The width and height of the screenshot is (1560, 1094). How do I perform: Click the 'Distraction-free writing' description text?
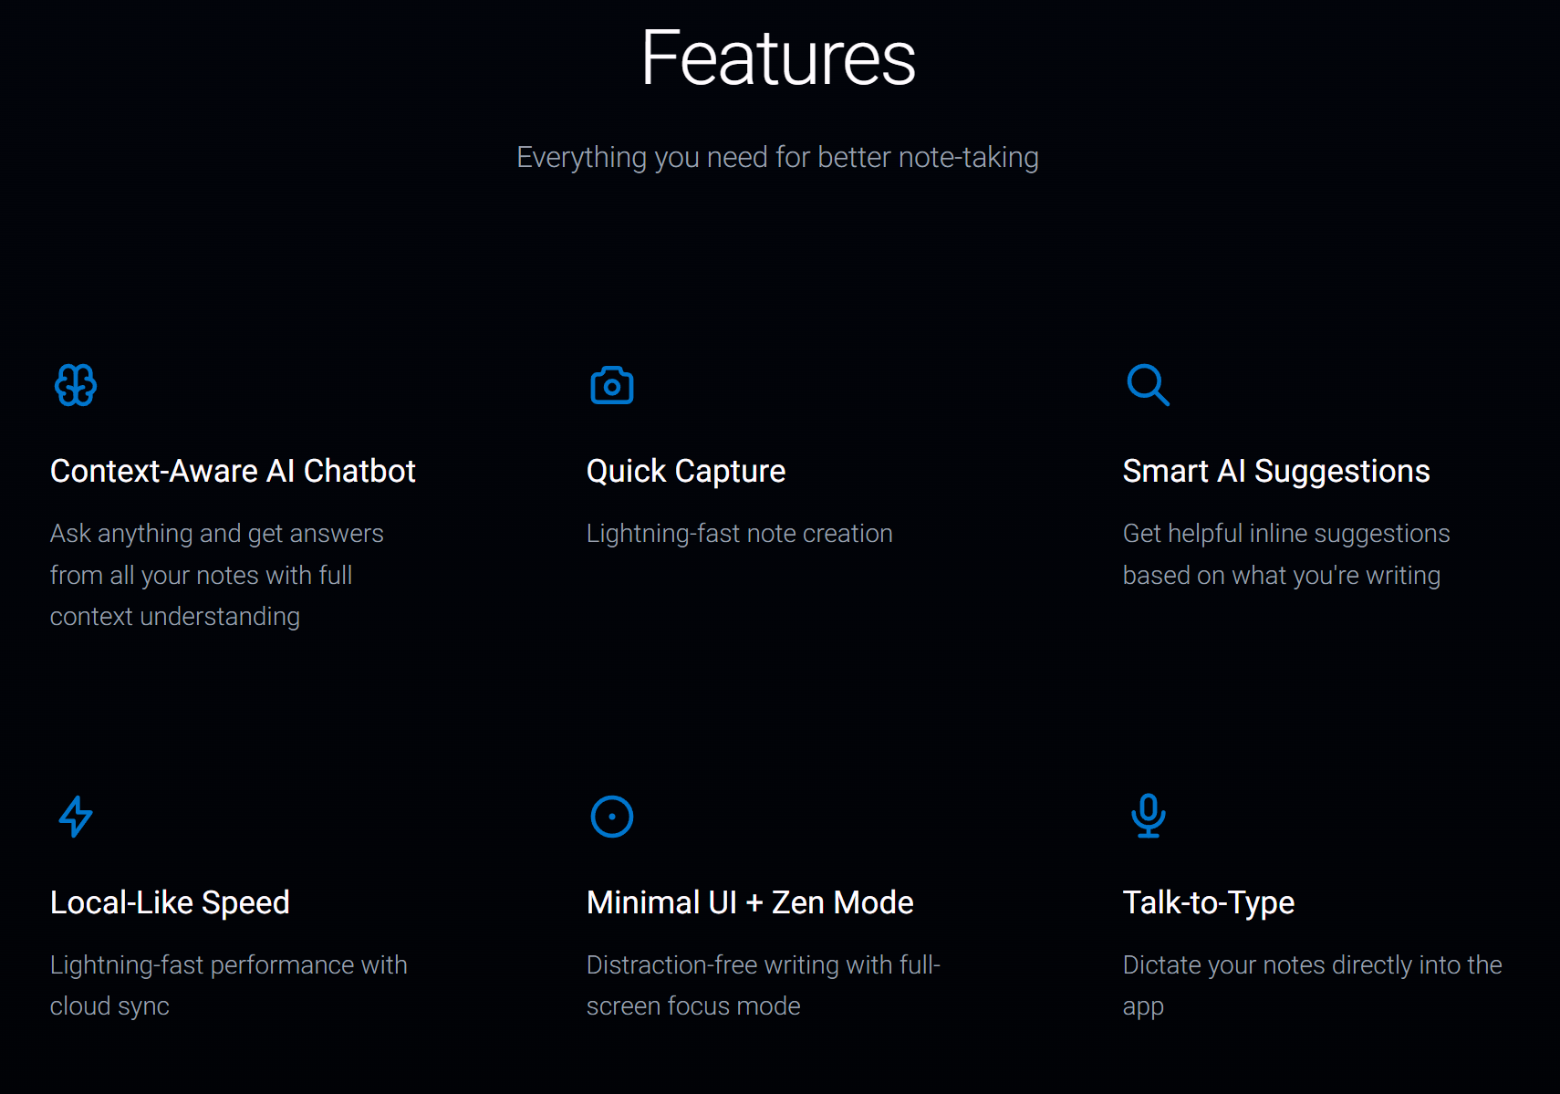coord(764,985)
